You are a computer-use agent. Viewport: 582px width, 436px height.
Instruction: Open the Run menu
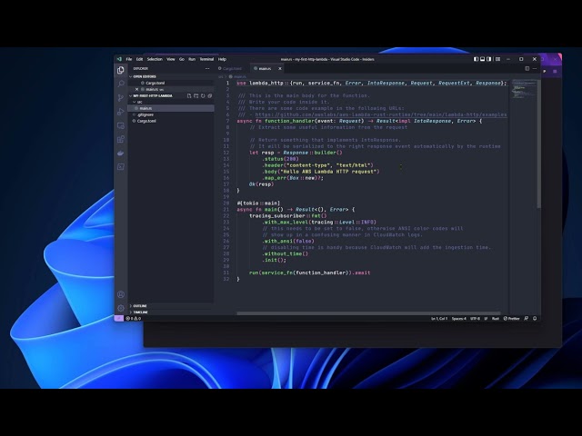pos(192,59)
